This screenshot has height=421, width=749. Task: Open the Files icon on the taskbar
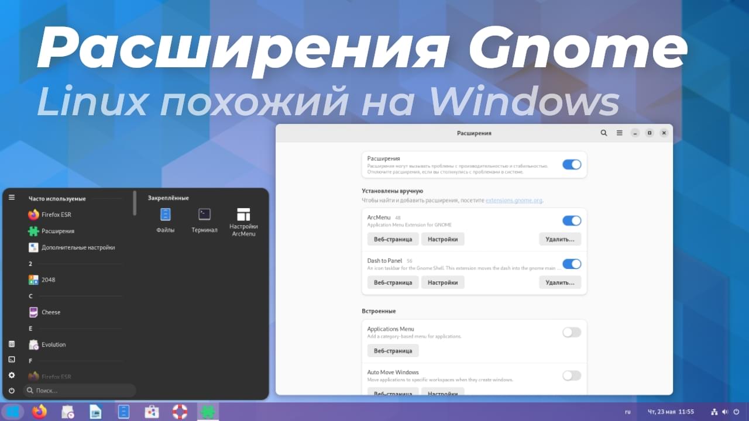(x=123, y=412)
